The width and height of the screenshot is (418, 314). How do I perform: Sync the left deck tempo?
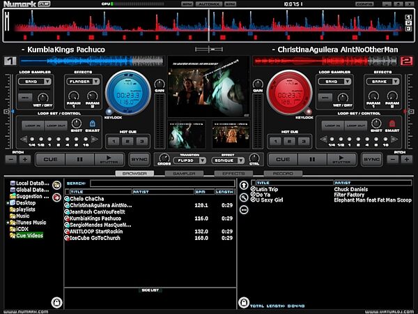(139, 159)
